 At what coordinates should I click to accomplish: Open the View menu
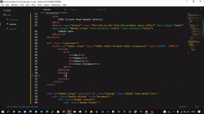click(x=27, y=5)
